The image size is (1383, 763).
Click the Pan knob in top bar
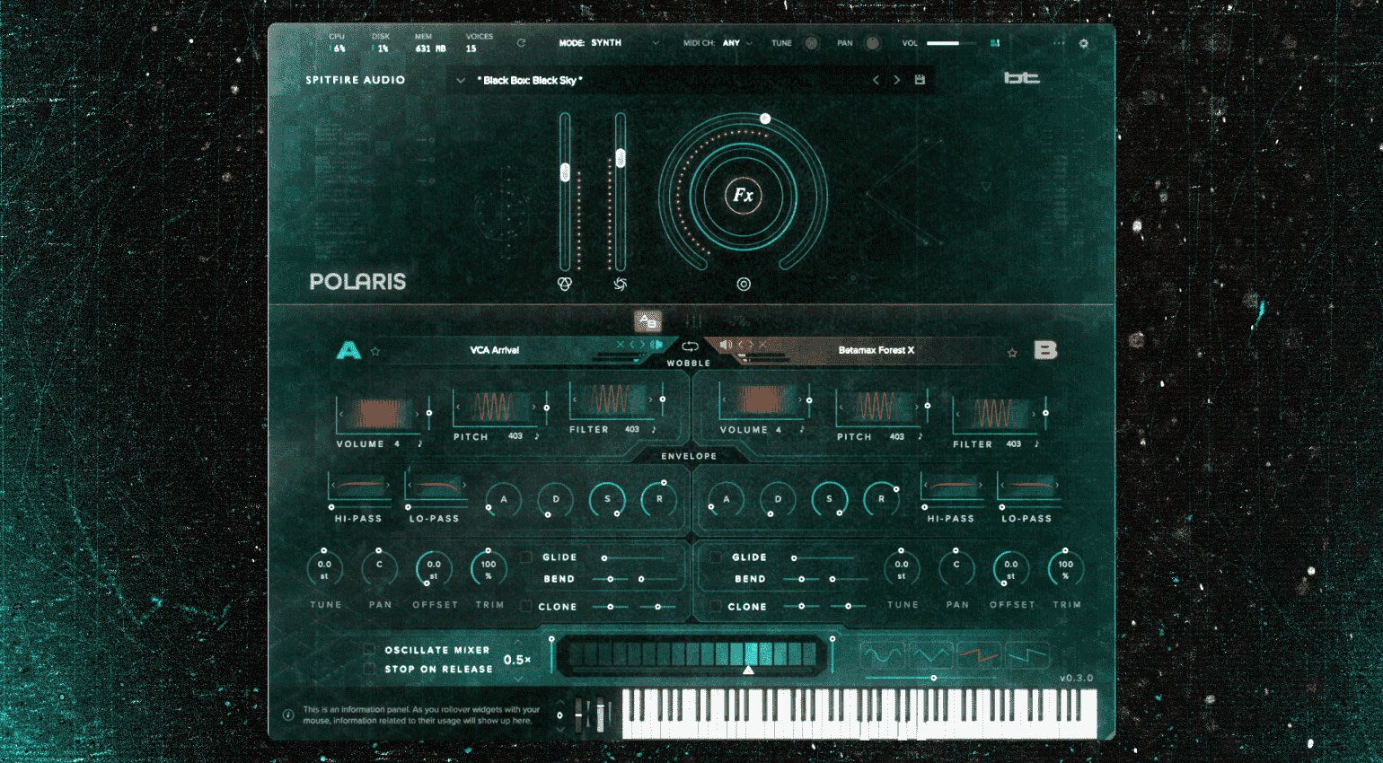pyautogui.click(x=872, y=43)
